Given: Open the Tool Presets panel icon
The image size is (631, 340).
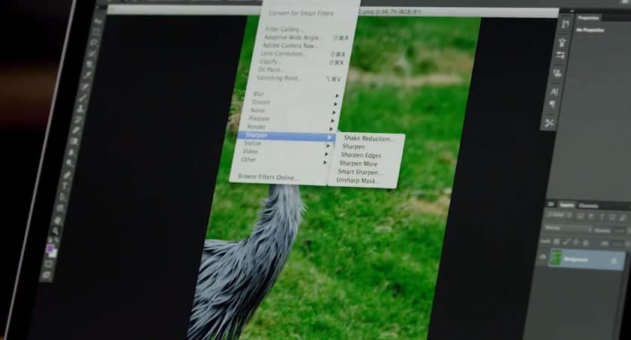Looking at the screenshot, I should tap(549, 123).
